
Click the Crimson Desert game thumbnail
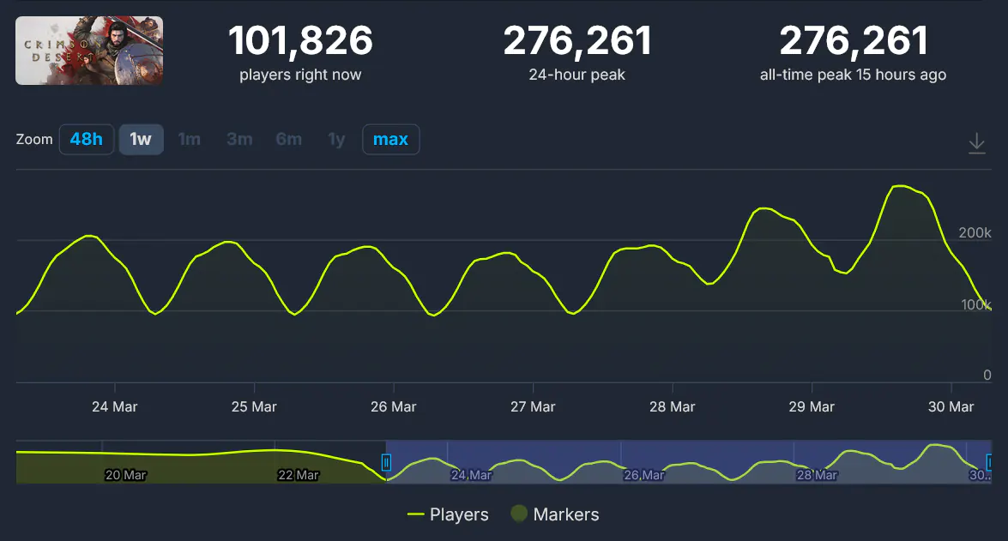[x=89, y=51]
